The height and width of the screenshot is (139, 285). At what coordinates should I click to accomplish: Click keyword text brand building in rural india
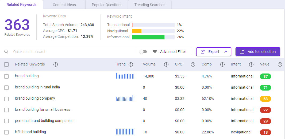37,87
